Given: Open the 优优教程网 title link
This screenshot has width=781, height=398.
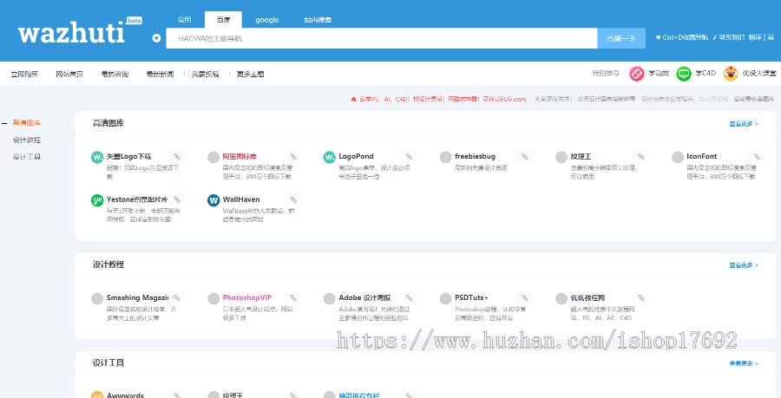Looking at the screenshot, I should (x=587, y=297).
